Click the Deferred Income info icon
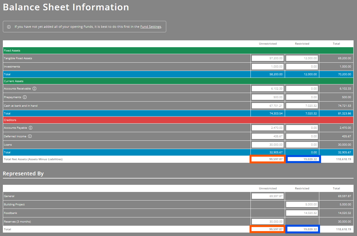 (x=30, y=136)
